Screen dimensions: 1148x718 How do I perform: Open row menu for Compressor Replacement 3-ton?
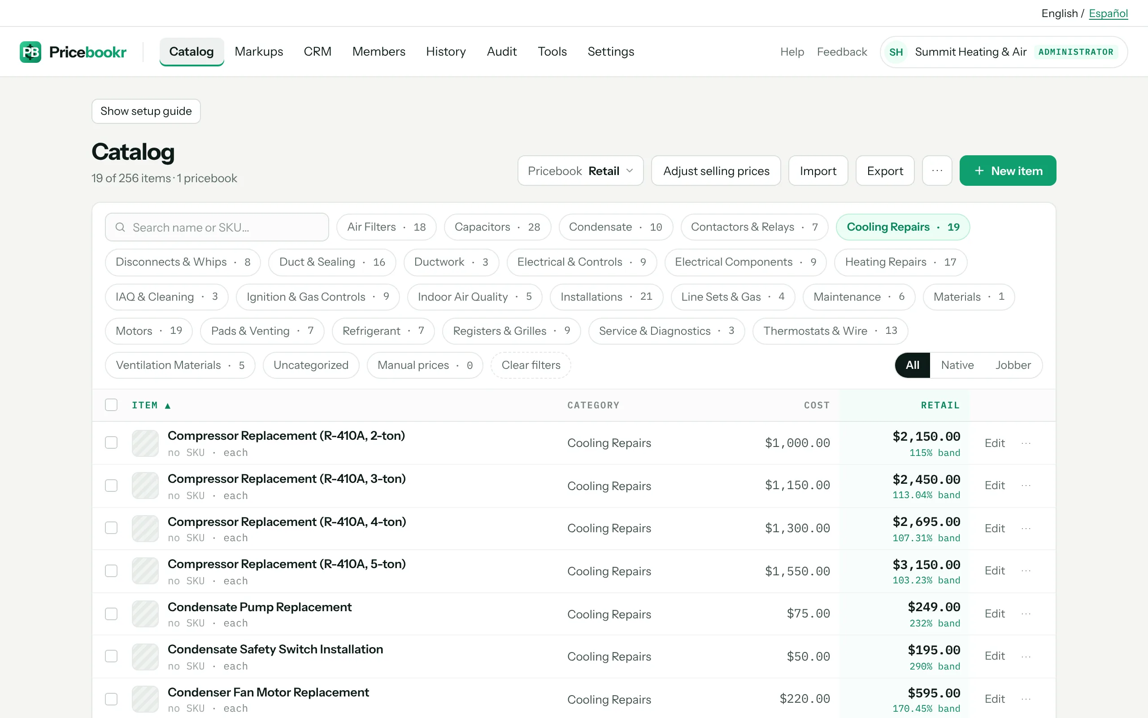tap(1026, 485)
